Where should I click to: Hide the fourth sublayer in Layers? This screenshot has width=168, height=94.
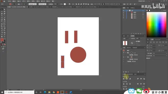click(x=123, y=18)
